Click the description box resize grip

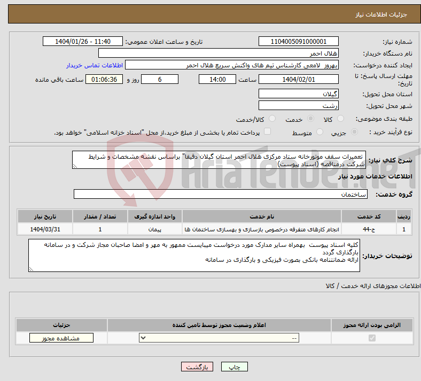point(75,166)
